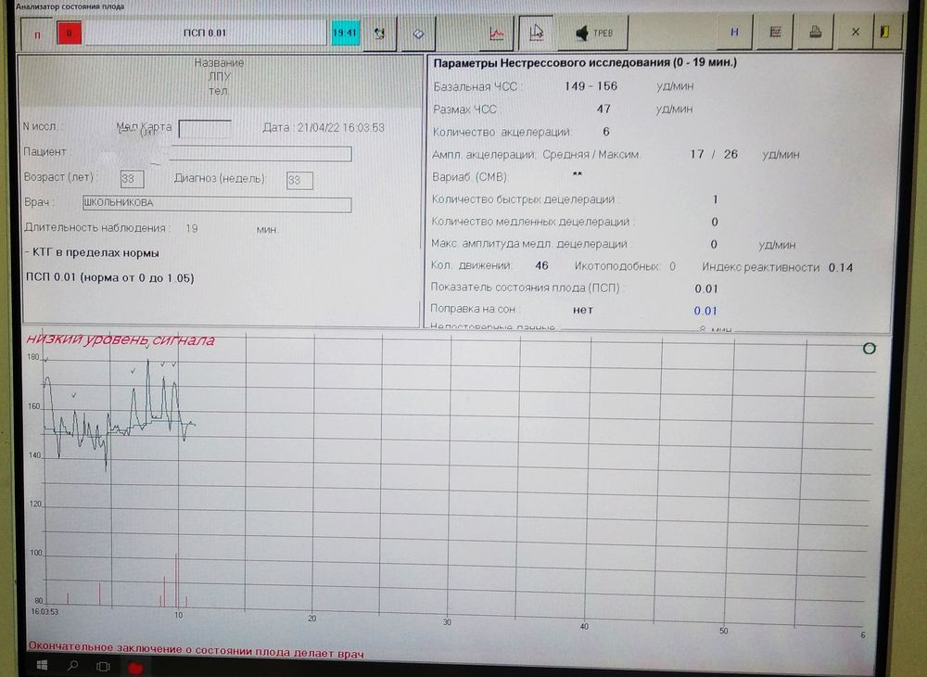Click the printer icon
The width and height of the screenshot is (927, 677).
pyautogui.click(x=815, y=32)
